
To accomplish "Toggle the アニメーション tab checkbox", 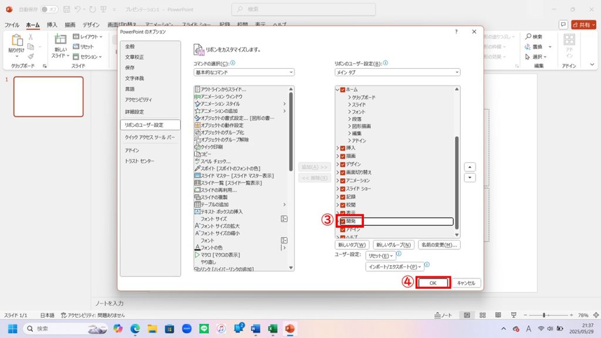I will pos(343,181).
